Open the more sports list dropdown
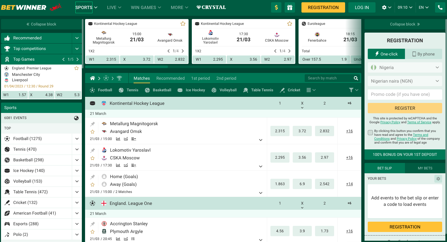This screenshot has height=242, width=447. [311, 90]
